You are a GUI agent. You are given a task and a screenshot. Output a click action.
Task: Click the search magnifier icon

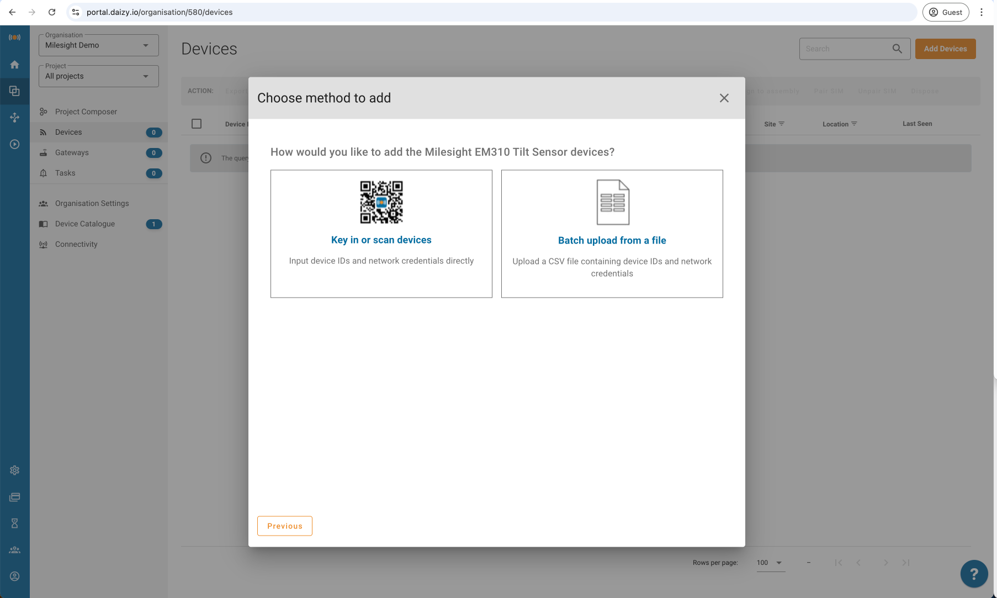coord(898,49)
